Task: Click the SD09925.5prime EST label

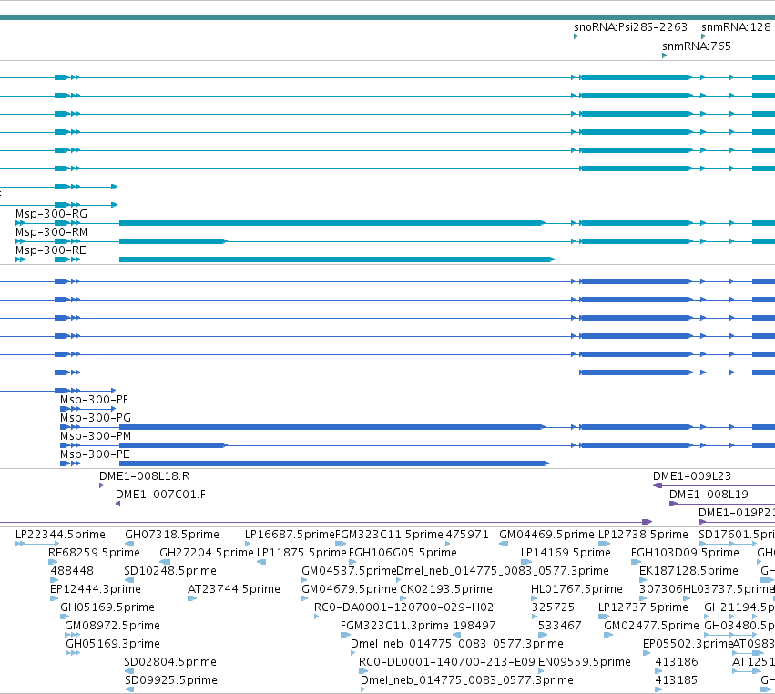Action: point(170,681)
